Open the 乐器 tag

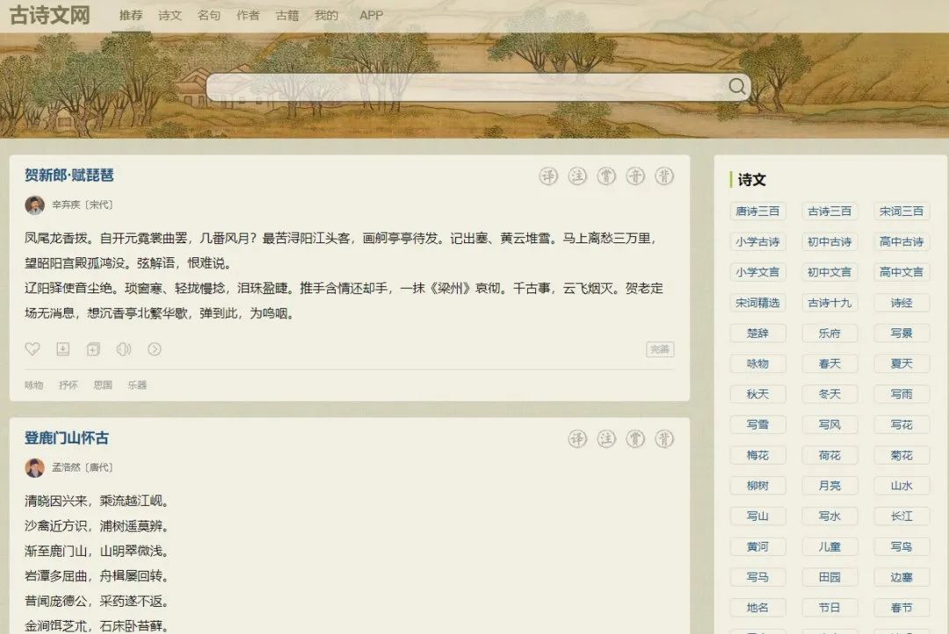[137, 385]
